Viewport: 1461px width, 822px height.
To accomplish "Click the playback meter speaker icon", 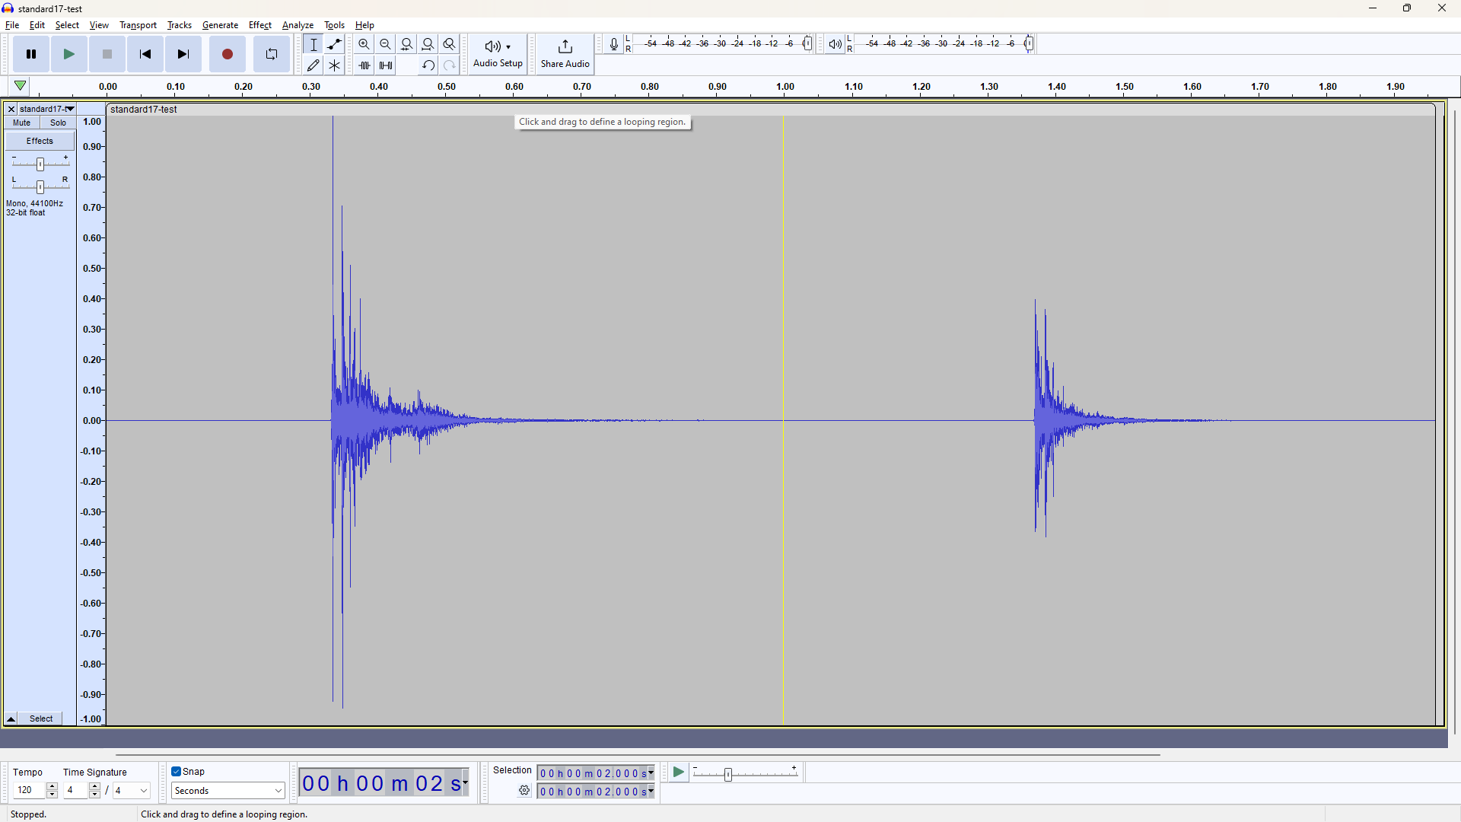I will pyautogui.click(x=835, y=44).
